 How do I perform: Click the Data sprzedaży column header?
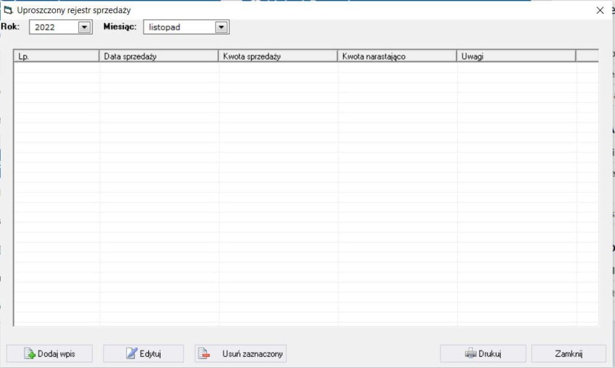pos(158,56)
